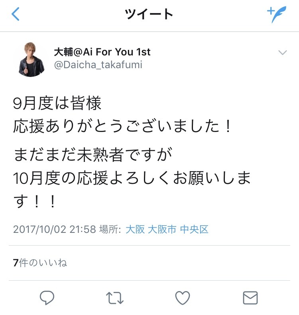View the 7件のいいね likes list
This screenshot has height=315, width=299.
click(40, 263)
